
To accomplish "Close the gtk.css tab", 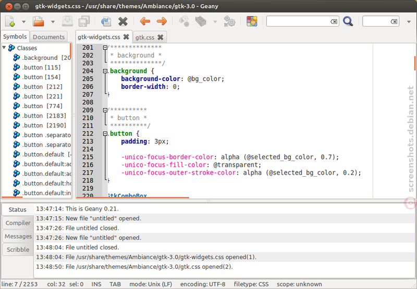I will coord(161,37).
